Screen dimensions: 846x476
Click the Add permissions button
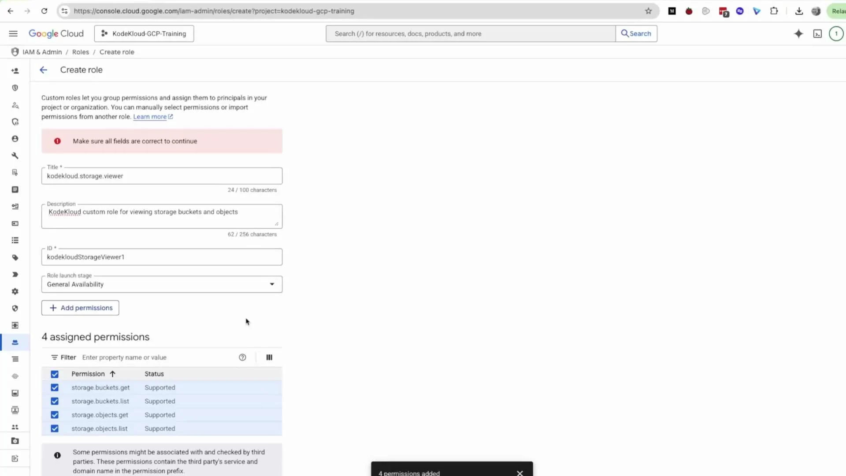pos(80,308)
